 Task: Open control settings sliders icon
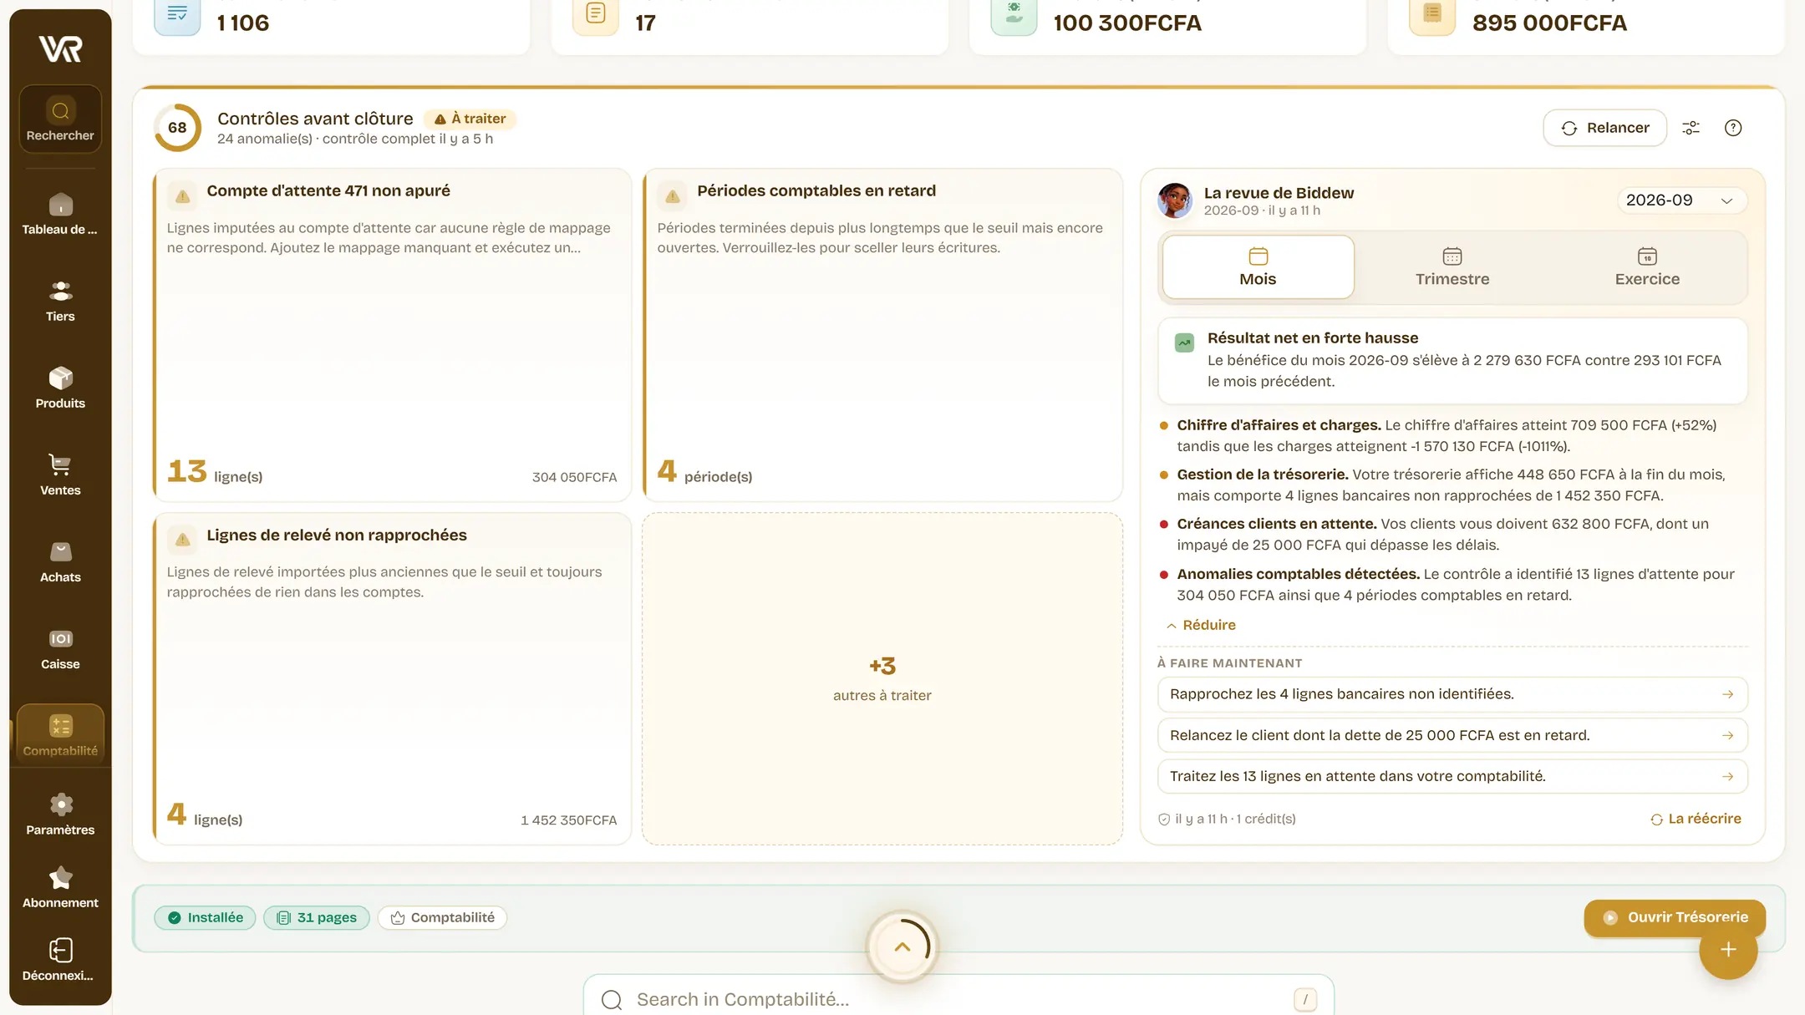click(1691, 128)
